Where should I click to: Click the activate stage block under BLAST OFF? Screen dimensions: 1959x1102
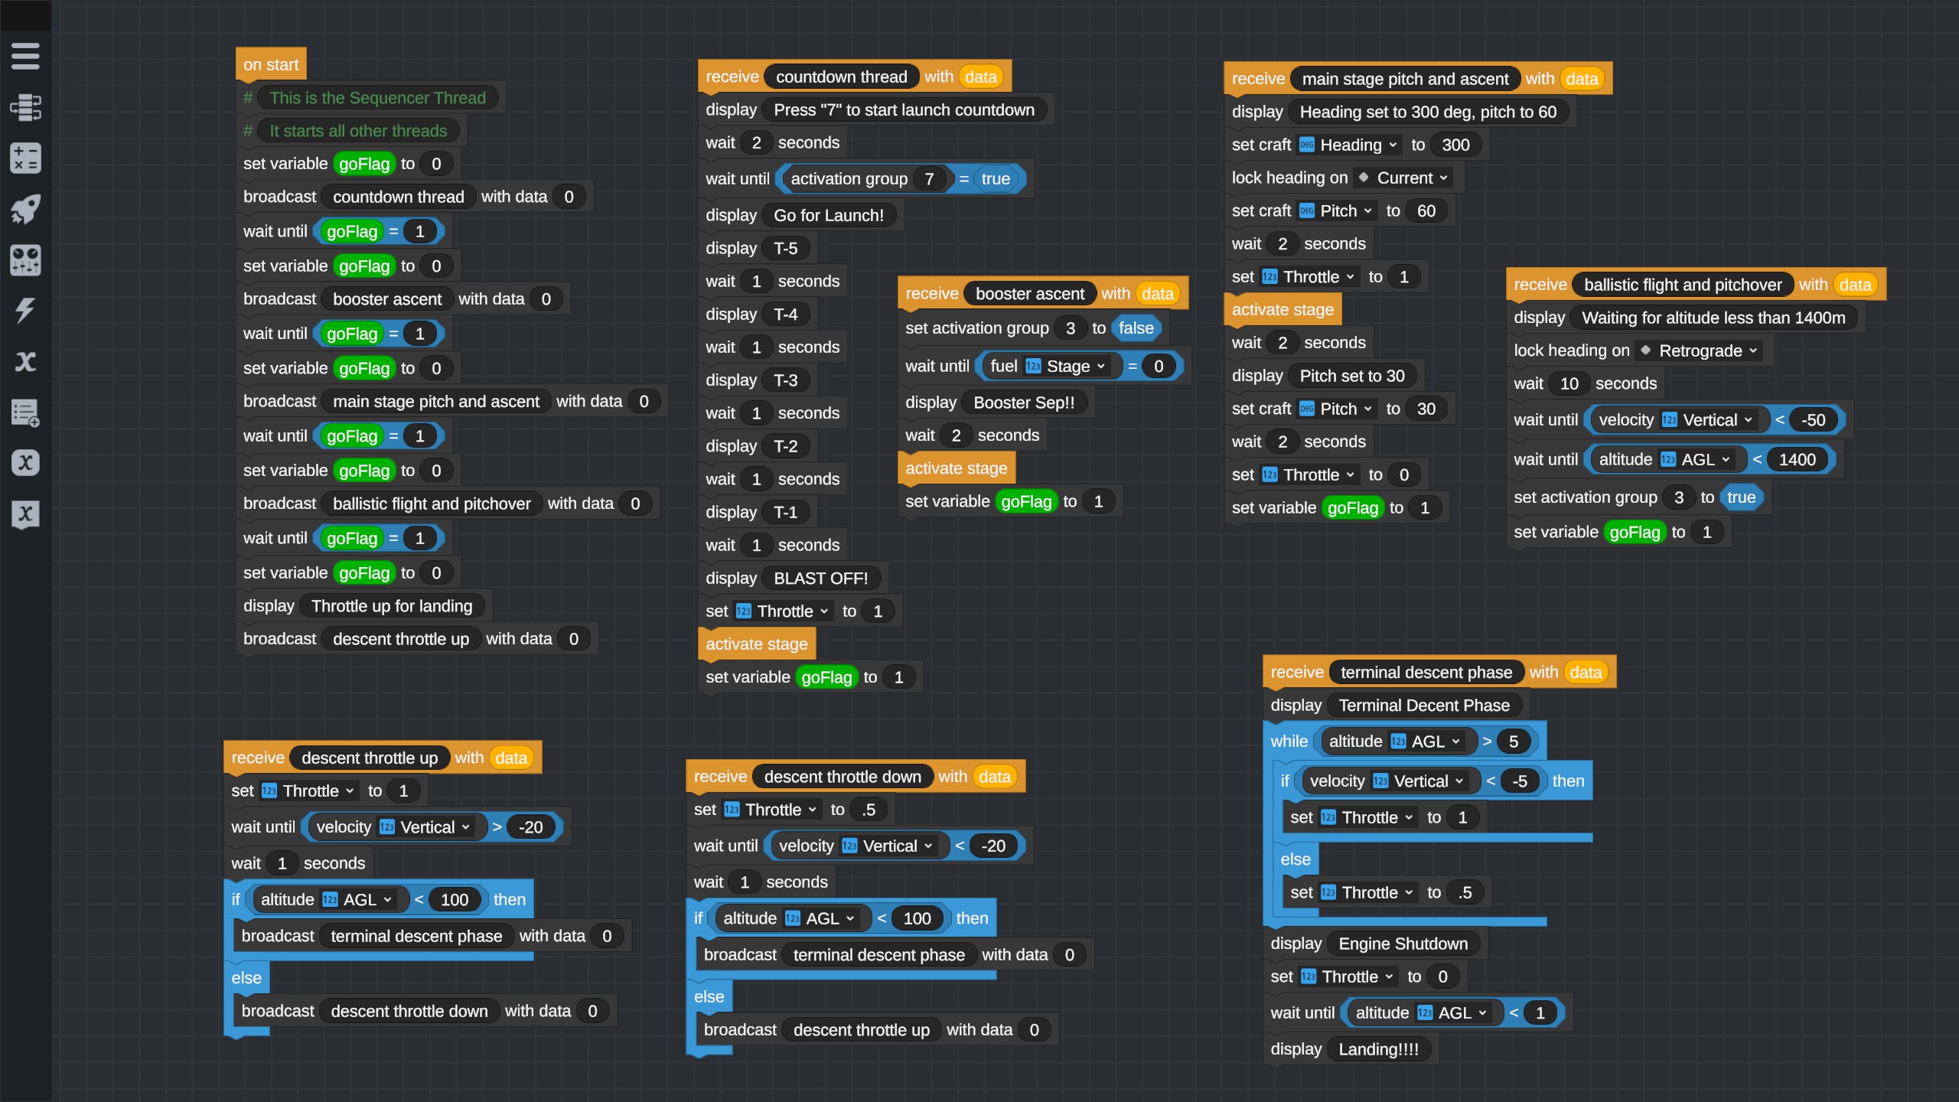coord(756,644)
